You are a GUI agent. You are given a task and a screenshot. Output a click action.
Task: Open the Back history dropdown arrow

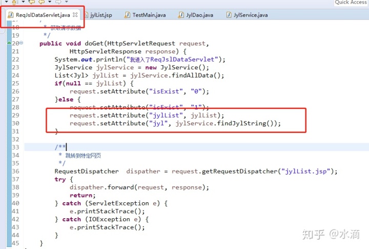click(50, 2)
